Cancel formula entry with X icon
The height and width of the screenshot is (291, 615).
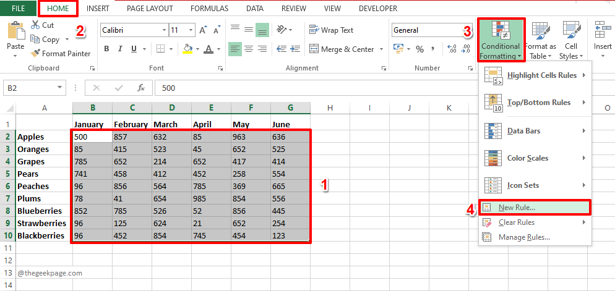pos(96,88)
